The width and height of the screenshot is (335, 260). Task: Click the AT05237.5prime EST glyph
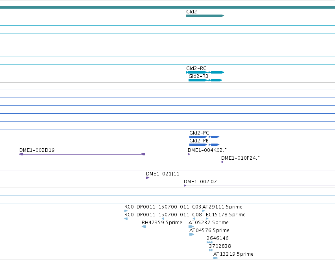tap(191, 227)
